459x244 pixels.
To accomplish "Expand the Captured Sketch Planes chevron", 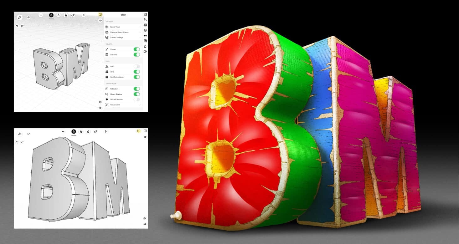I will click(x=140, y=32).
